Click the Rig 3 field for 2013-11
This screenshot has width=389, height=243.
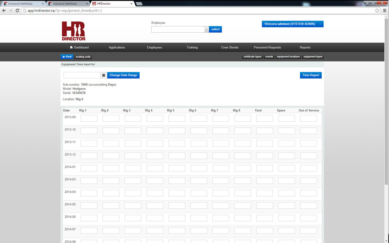pyautogui.click(x=133, y=143)
